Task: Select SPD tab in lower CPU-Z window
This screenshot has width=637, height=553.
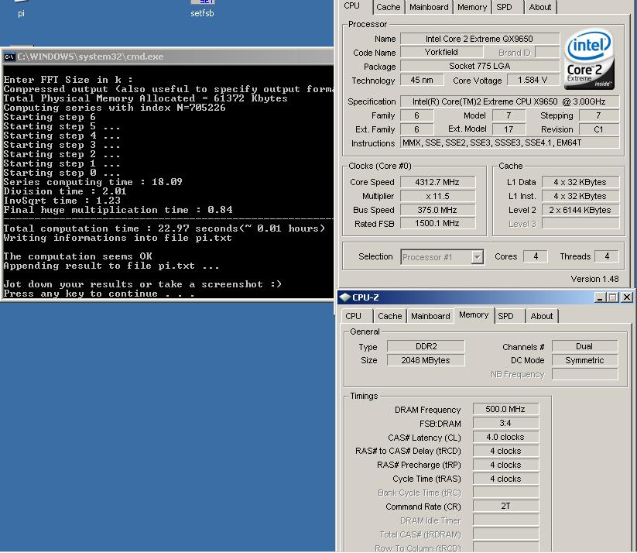Action: (505, 316)
